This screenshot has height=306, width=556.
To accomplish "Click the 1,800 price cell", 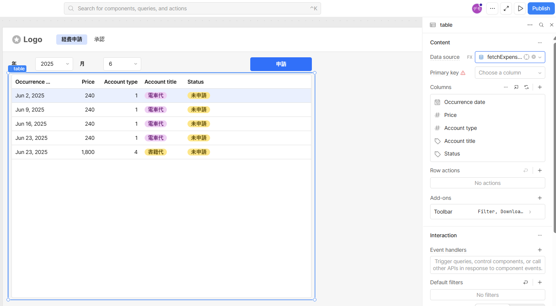I will pos(88,152).
